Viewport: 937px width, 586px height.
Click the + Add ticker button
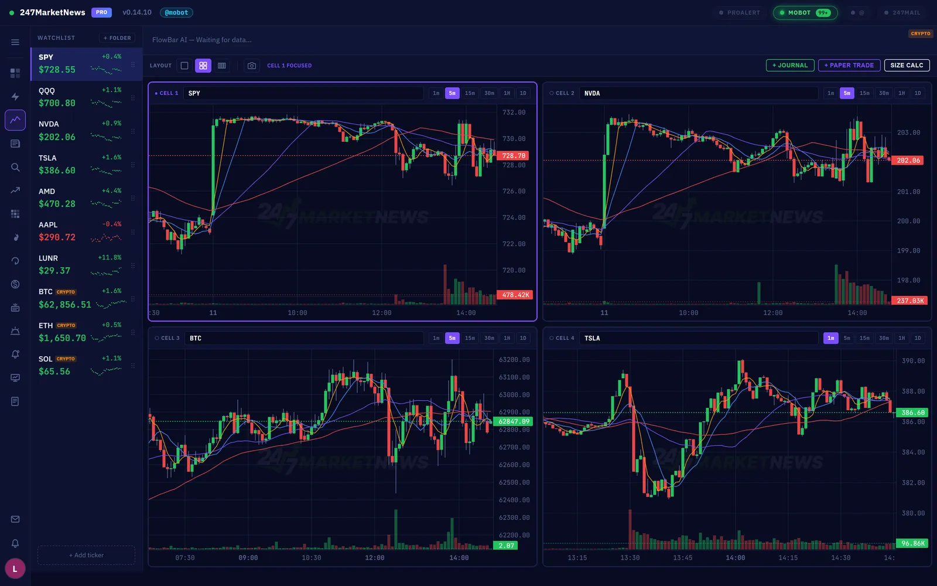(86, 555)
